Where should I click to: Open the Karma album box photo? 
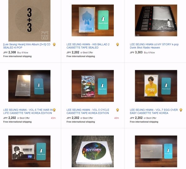pyautogui.click(x=93, y=151)
